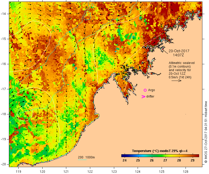Click the '14:07Z' time text
The width and height of the screenshot is (209, 174).
(178, 55)
